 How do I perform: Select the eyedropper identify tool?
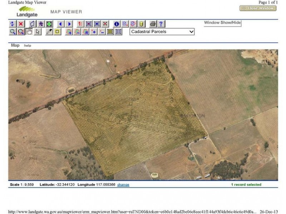(x=49, y=32)
